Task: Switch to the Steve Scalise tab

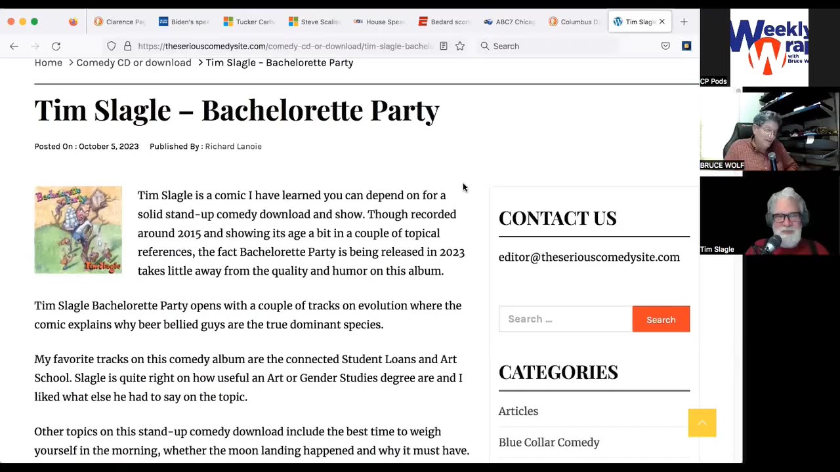Action: pos(314,22)
